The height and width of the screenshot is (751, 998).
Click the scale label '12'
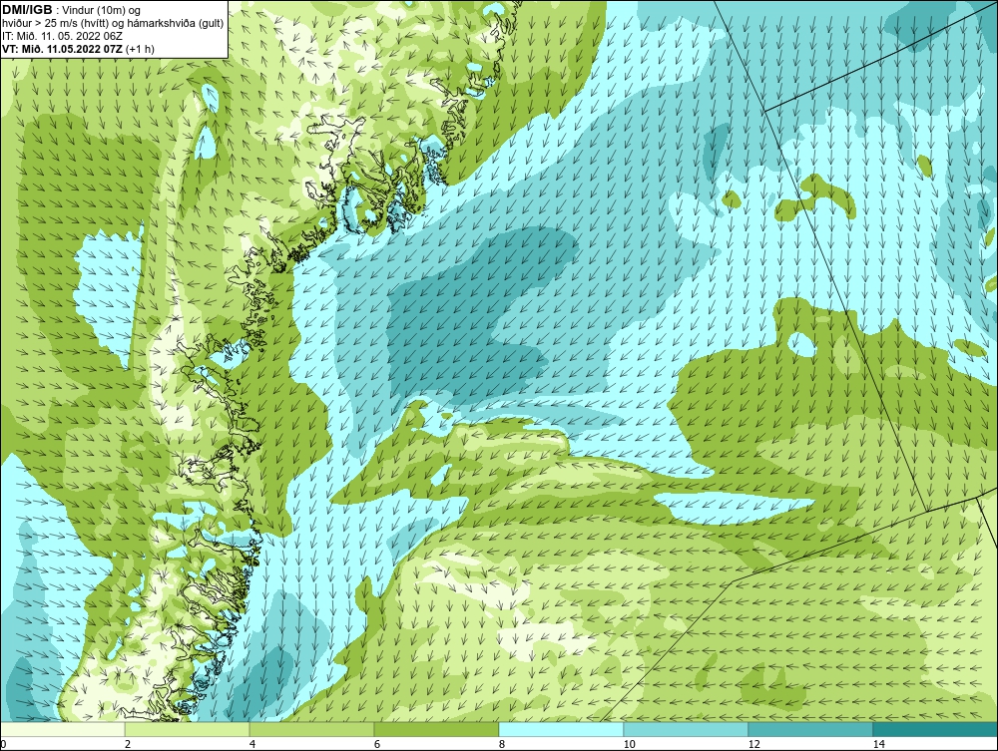(754, 744)
